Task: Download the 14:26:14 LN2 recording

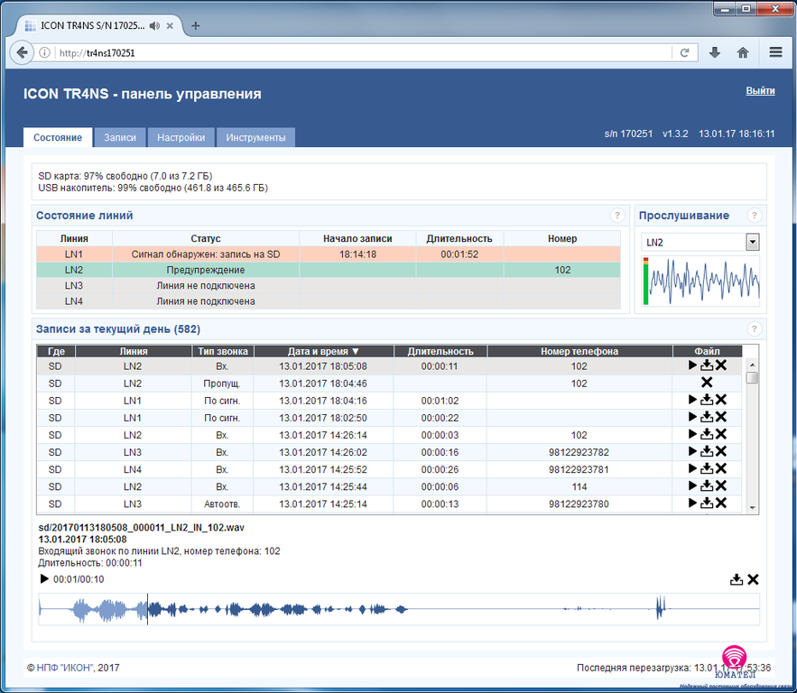Action: click(x=707, y=434)
